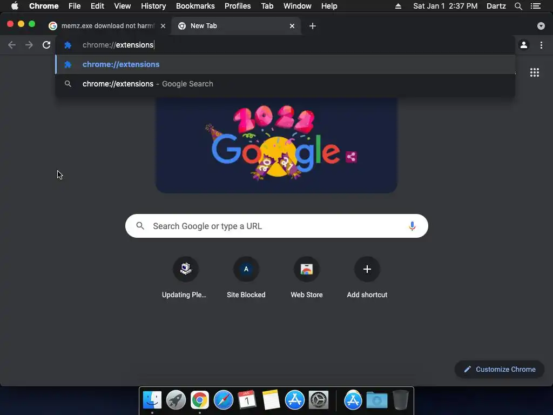
Task: Click Customize Chrome button
Action: (500, 369)
